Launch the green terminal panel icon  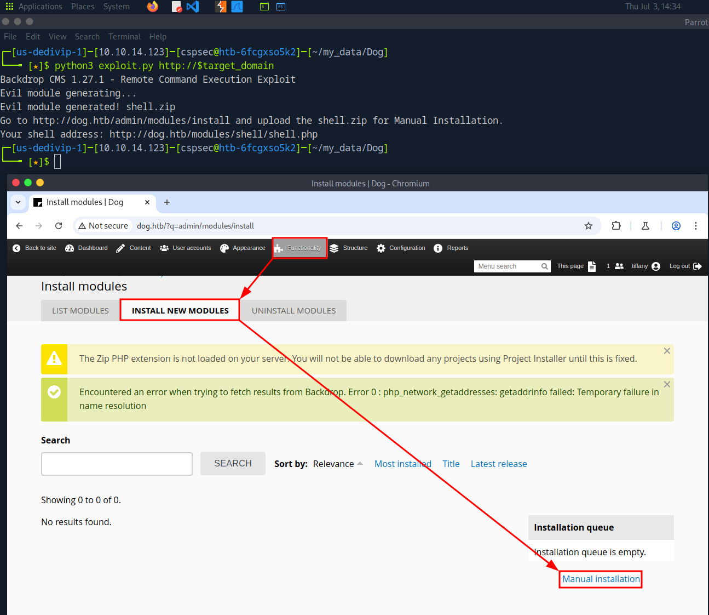click(264, 7)
